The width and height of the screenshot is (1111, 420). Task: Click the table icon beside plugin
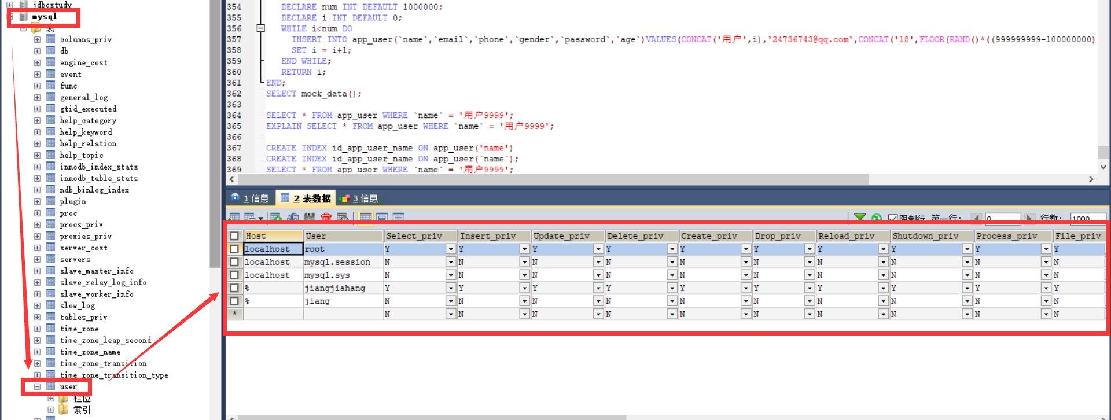[51, 201]
